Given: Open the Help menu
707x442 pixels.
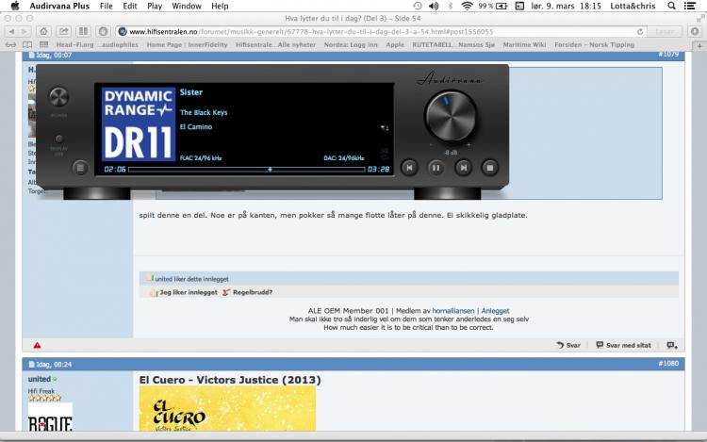Looking at the screenshot, I should [x=220, y=6].
